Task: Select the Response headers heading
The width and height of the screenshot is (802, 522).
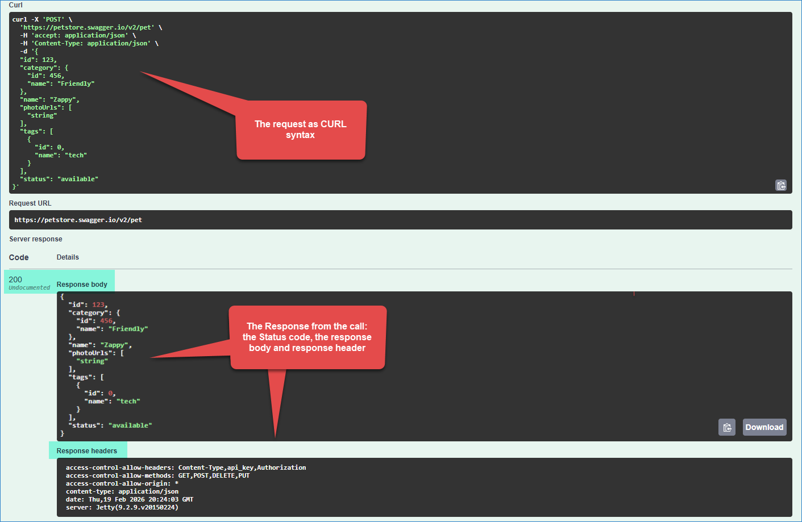Action: click(87, 451)
